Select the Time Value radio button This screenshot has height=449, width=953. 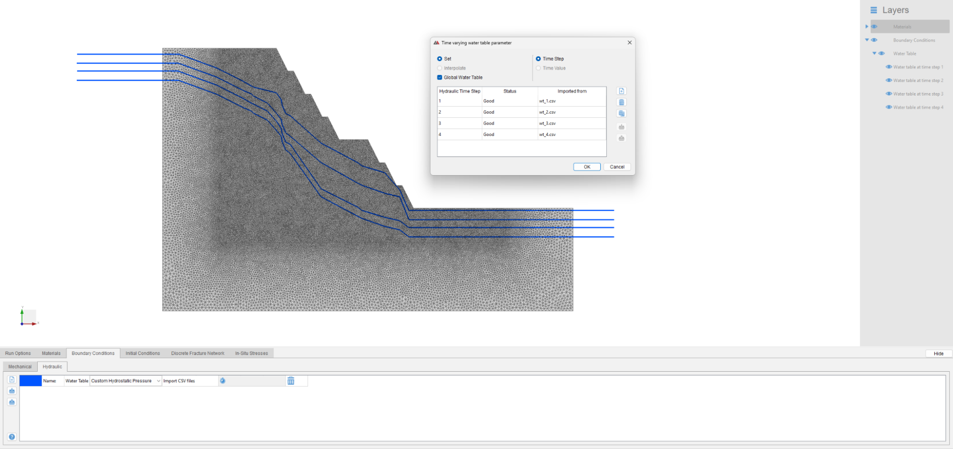pyautogui.click(x=539, y=68)
